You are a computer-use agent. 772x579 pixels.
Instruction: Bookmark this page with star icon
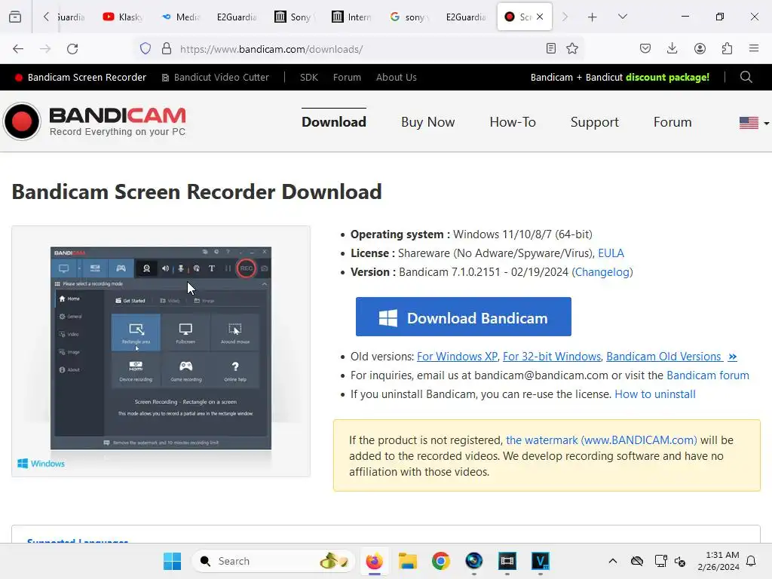(x=572, y=48)
